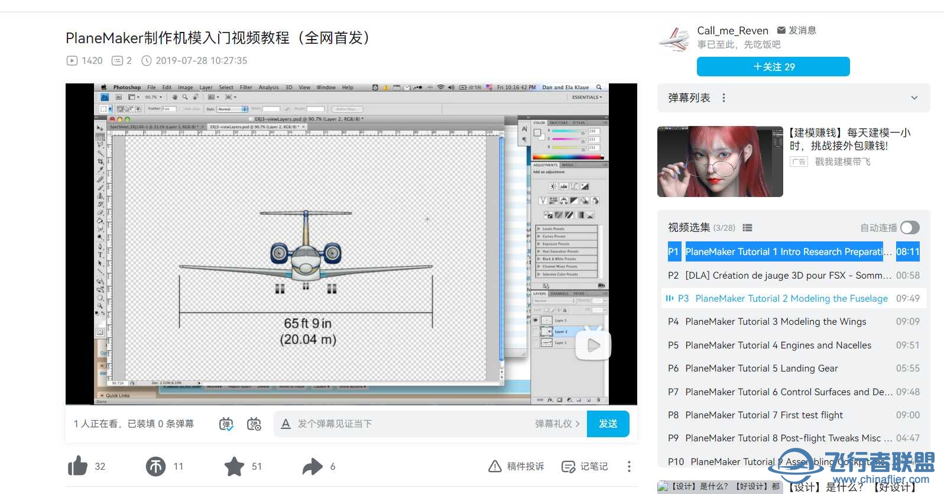Viewport: 944px width, 494px height.
Task: Select P6 Tutorial 5 Landing Gear
Action: 793,368
